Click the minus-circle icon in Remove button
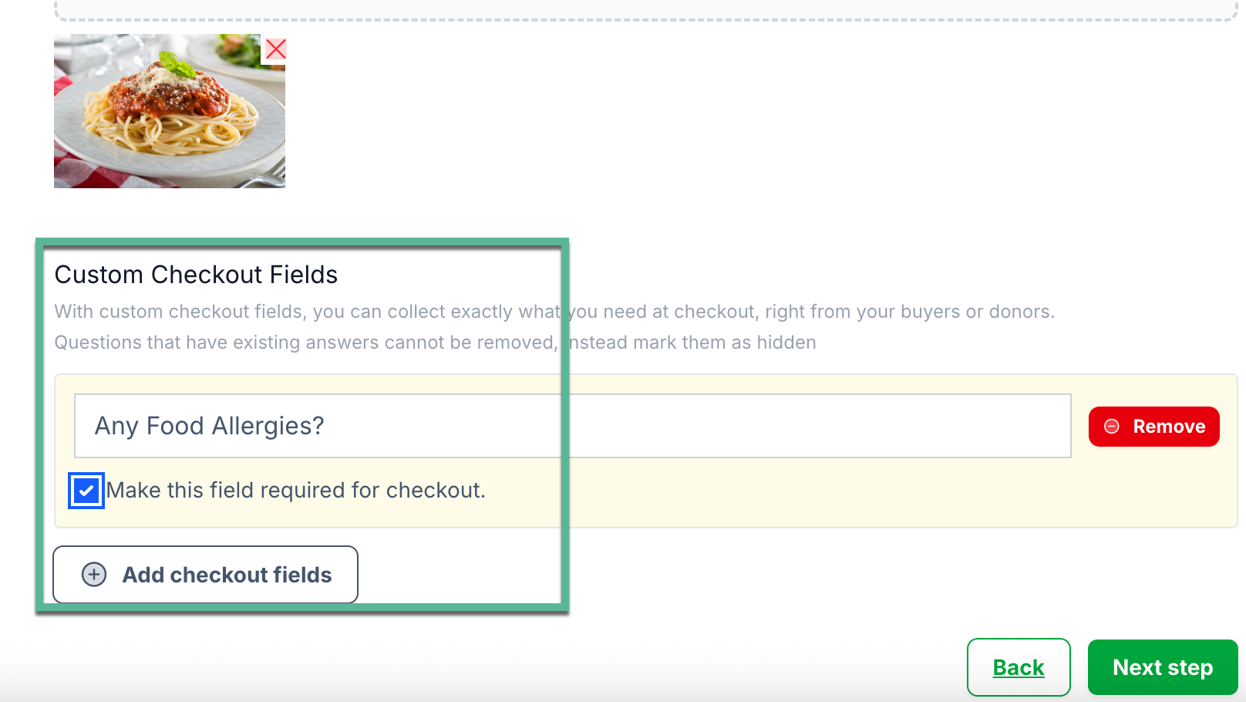The height and width of the screenshot is (702, 1246). click(1112, 427)
